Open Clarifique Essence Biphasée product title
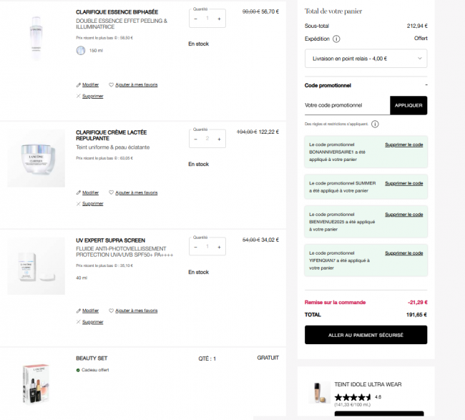This screenshot has width=465, height=420. point(117,12)
